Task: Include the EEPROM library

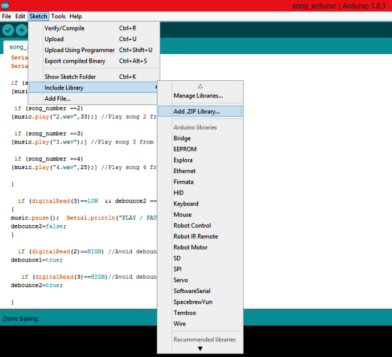Action: click(x=200, y=149)
